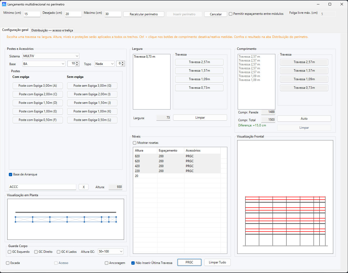The height and width of the screenshot is (273, 348).
Task: Click the Espaçamento column header
Action: pos(171,151)
